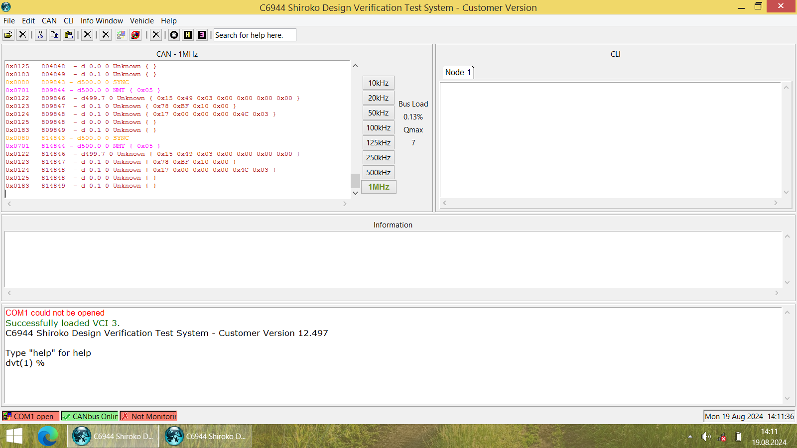Click the copy icon in toolbar

pyautogui.click(x=55, y=35)
